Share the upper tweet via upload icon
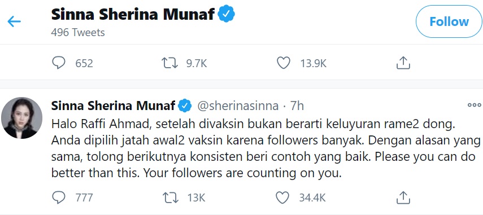 tap(403, 63)
